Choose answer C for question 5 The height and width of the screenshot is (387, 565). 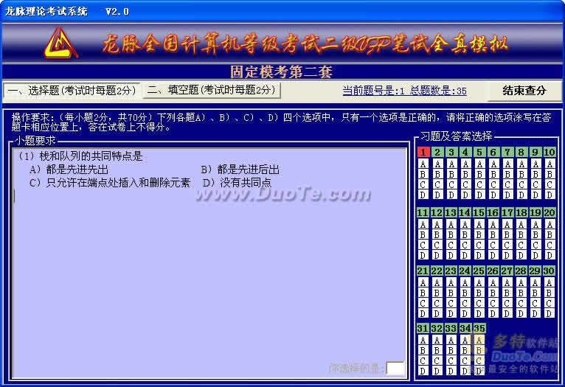(x=479, y=184)
